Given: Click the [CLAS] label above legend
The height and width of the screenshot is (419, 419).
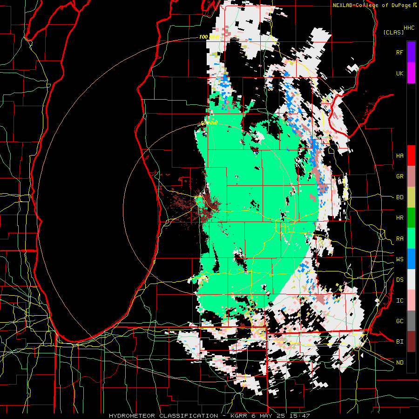Looking at the screenshot, I should 393,32.
